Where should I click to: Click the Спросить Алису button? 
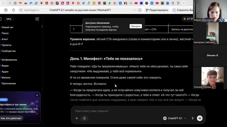[183, 10]
